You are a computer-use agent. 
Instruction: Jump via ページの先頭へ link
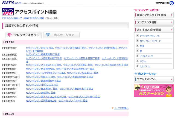coord(121,108)
